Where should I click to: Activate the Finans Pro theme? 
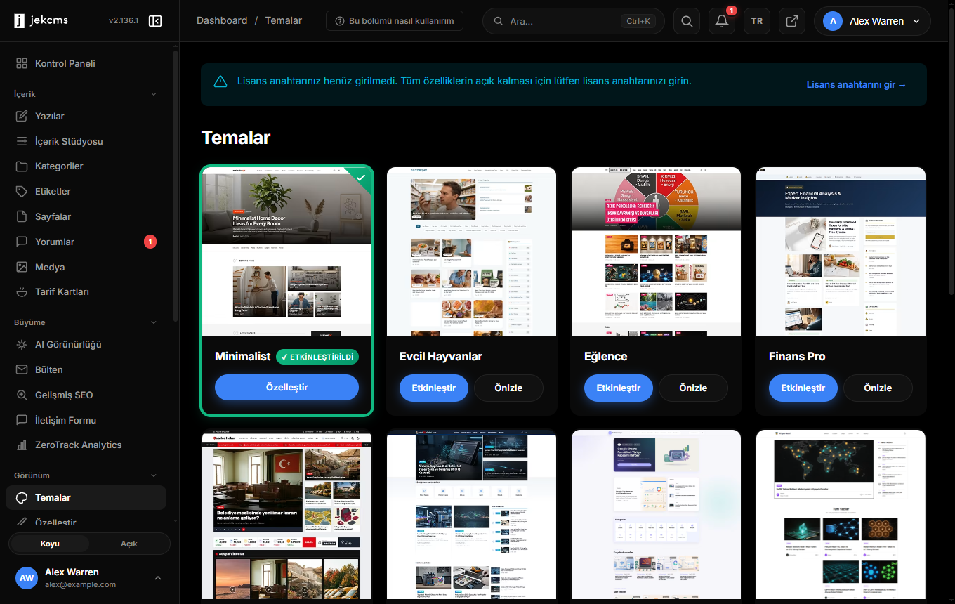point(803,388)
